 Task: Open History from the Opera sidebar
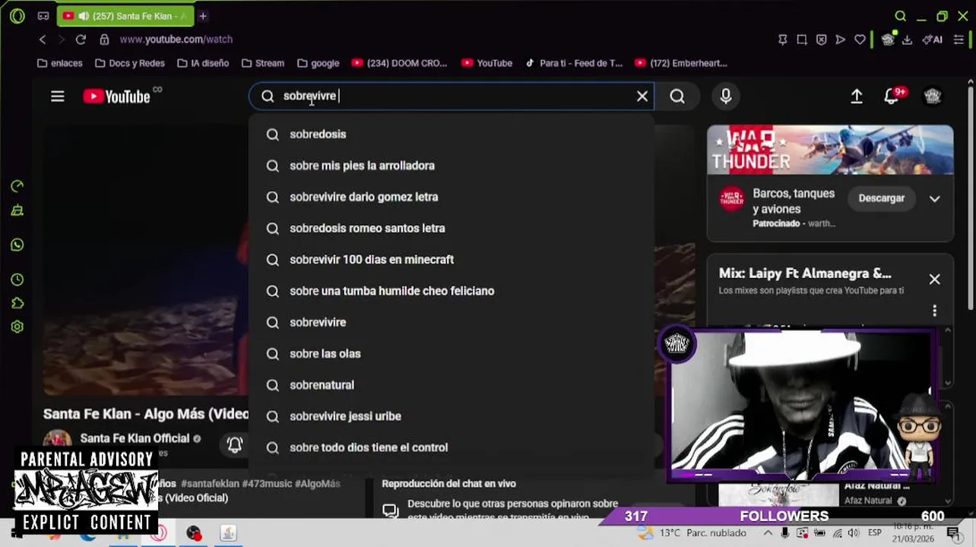pos(17,280)
